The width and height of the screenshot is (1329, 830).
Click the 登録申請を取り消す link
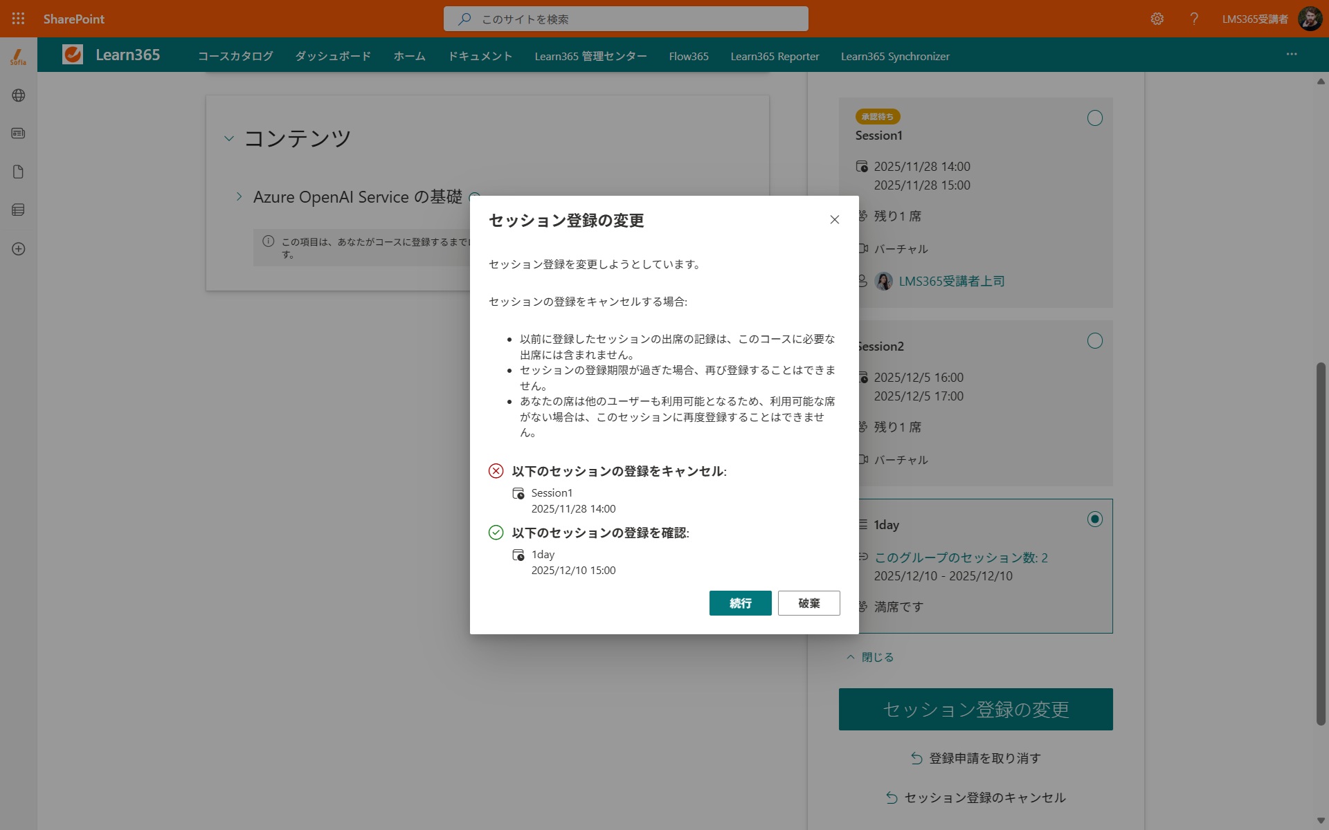[984, 758]
